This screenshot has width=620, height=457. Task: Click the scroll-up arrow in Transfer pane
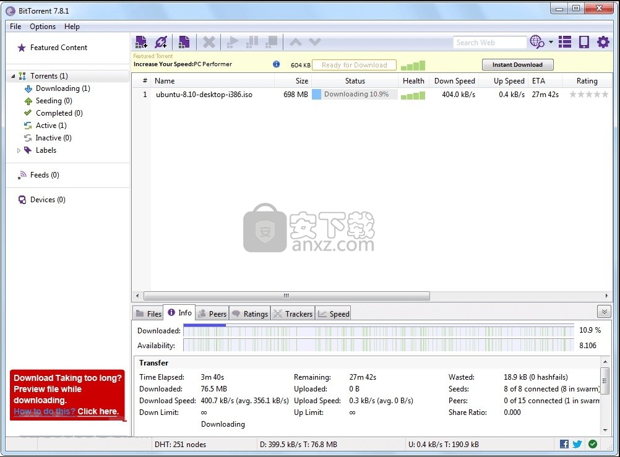pos(605,362)
